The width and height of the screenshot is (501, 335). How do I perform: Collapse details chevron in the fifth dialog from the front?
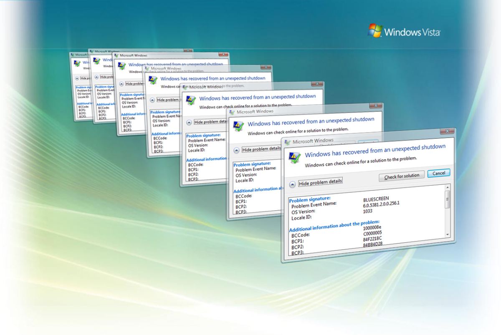(x=121, y=83)
